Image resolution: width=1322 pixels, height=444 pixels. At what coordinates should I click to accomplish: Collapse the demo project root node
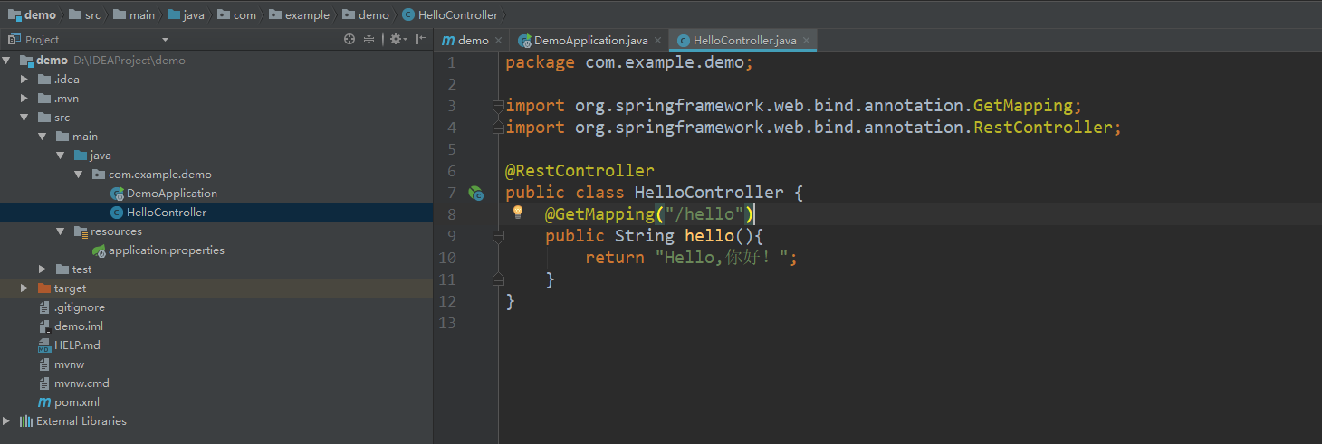click(7, 61)
